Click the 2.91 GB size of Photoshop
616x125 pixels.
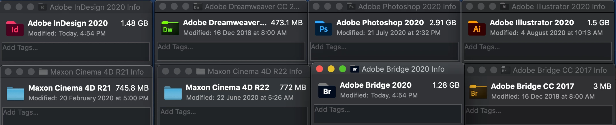click(x=443, y=23)
